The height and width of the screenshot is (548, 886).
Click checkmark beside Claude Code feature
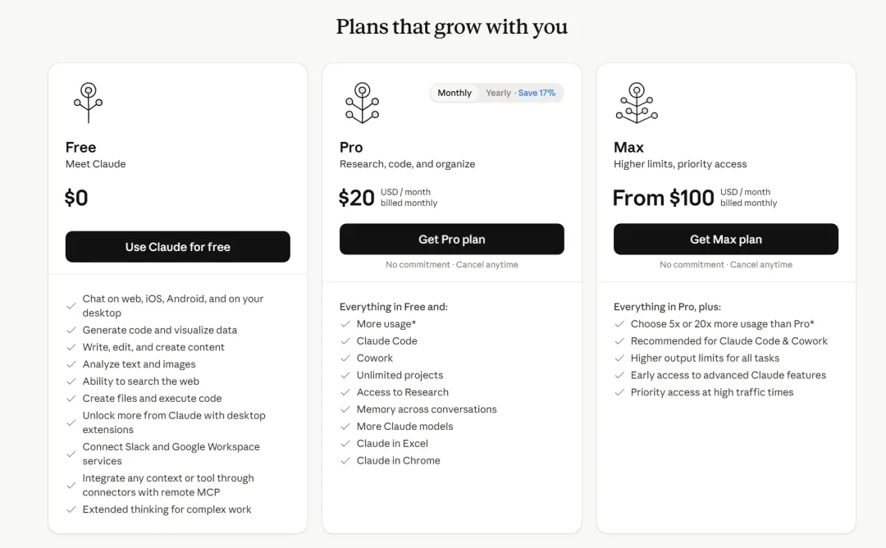(x=345, y=341)
